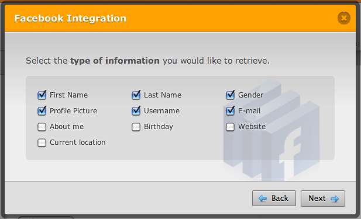361x219 pixels.
Task: Uncheck the E-mail checkbox
Action: (x=230, y=111)
